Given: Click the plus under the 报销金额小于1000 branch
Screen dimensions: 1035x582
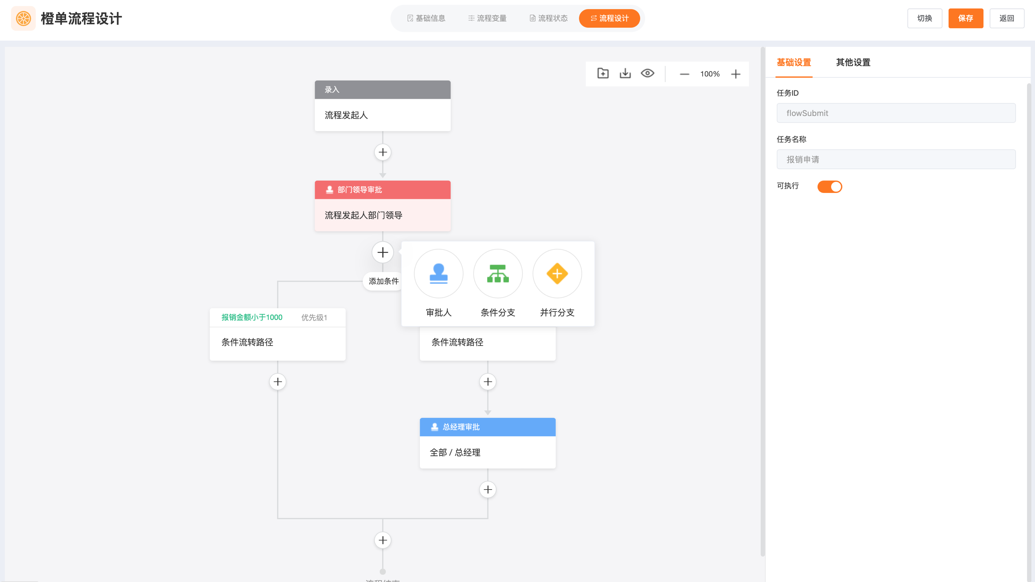Looking at the screenshot, I should click(278, 381).
